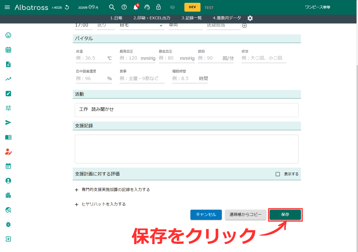Open the tune sliders sidebar icon
Screen dimensions: 358x252
8,108
